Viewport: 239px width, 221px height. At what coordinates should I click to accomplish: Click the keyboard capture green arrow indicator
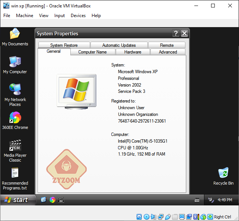point(210,217)
